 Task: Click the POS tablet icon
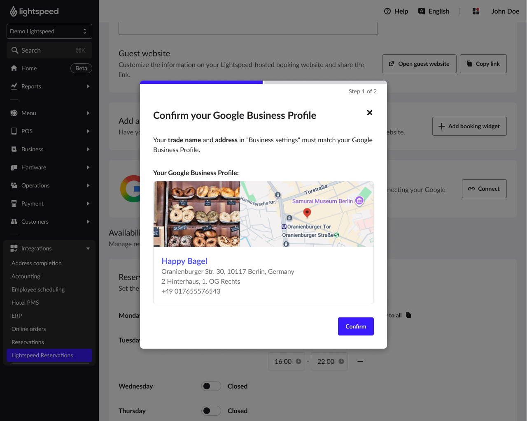(14, 131)
